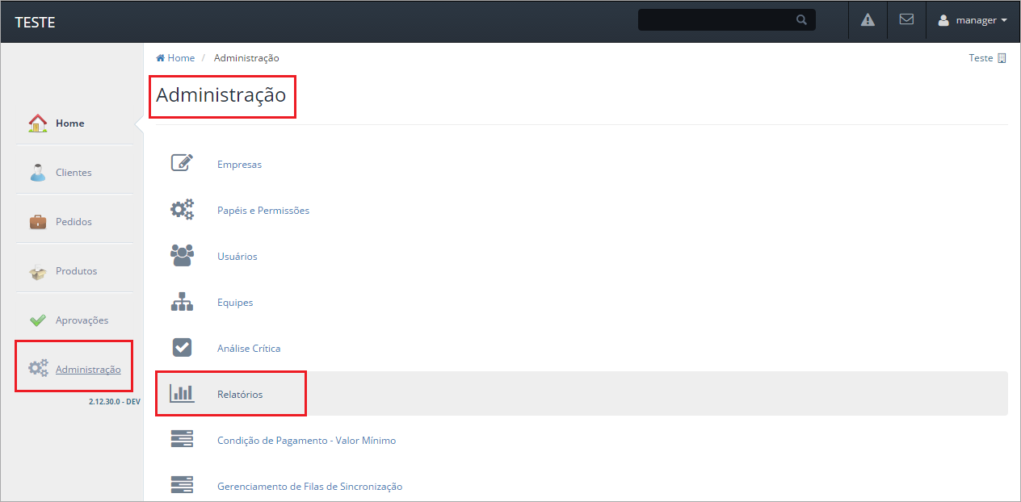Click the search magnifier icon
This screenshot has width=1021, height=502.
801,20
